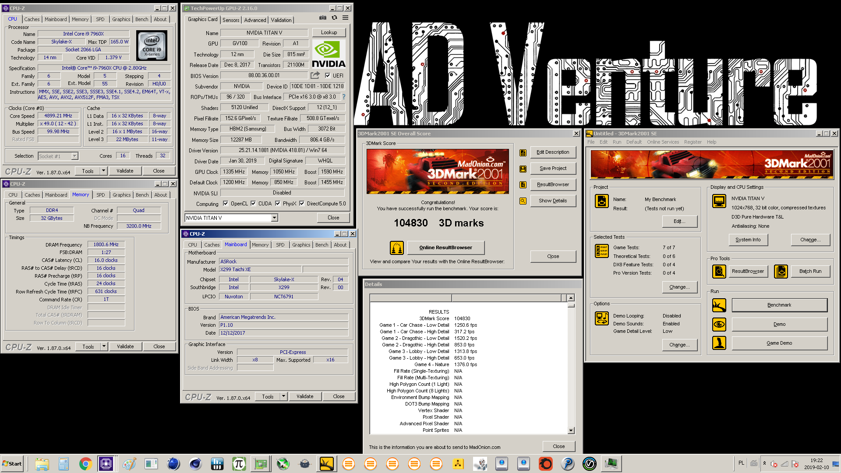Click the Benchmark runner icon in the Run group
This screenshot has width=841, height=473.
click(x=719, y=305)
